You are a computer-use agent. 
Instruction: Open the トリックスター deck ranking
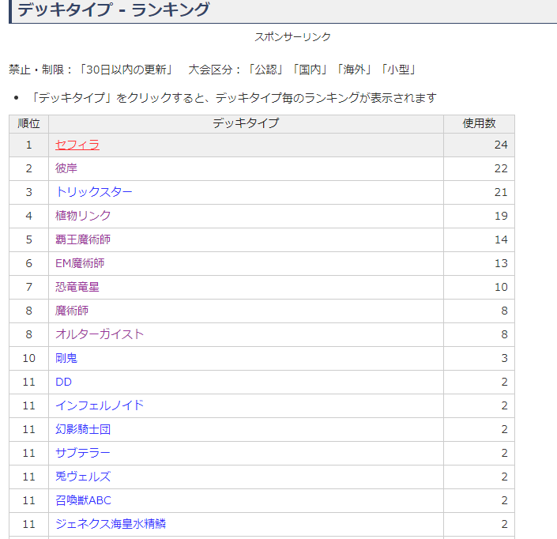pyautogui.click(x=94, y=192)
